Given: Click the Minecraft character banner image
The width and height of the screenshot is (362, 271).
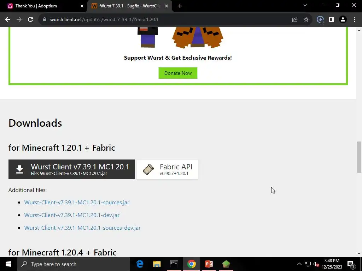Looking at the screenshot, I should tap(180, 37).
